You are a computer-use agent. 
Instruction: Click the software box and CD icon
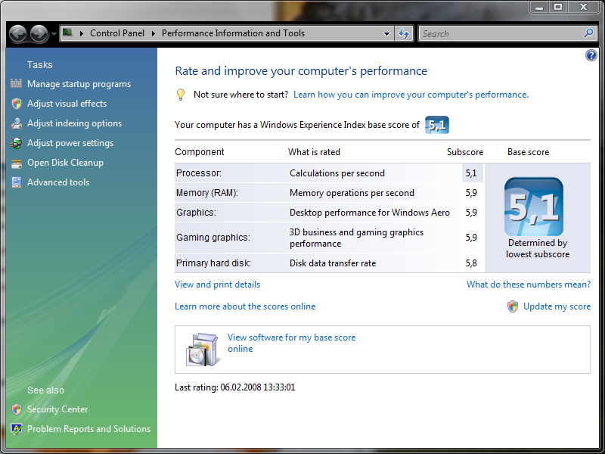[203, 350]
